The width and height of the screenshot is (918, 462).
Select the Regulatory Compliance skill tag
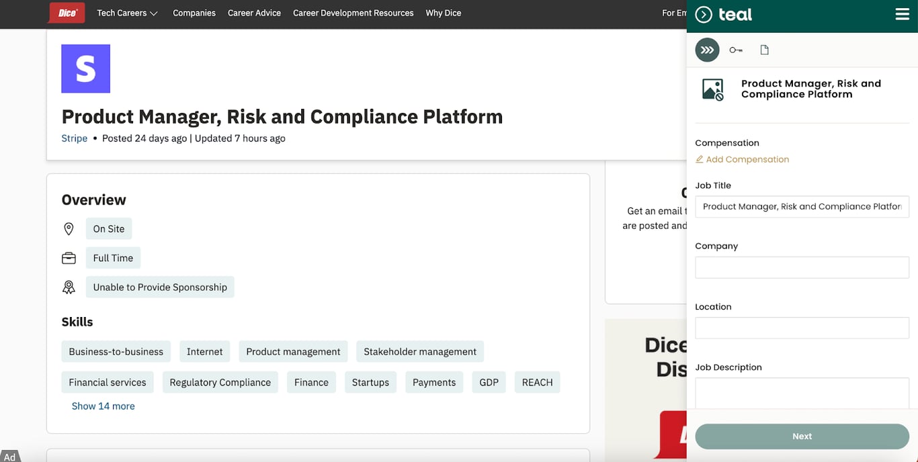pos(220,382)
